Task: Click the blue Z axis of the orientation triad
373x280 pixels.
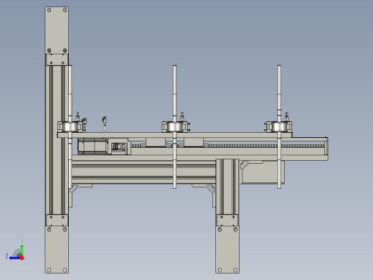Action: click(x=15, y=258)
